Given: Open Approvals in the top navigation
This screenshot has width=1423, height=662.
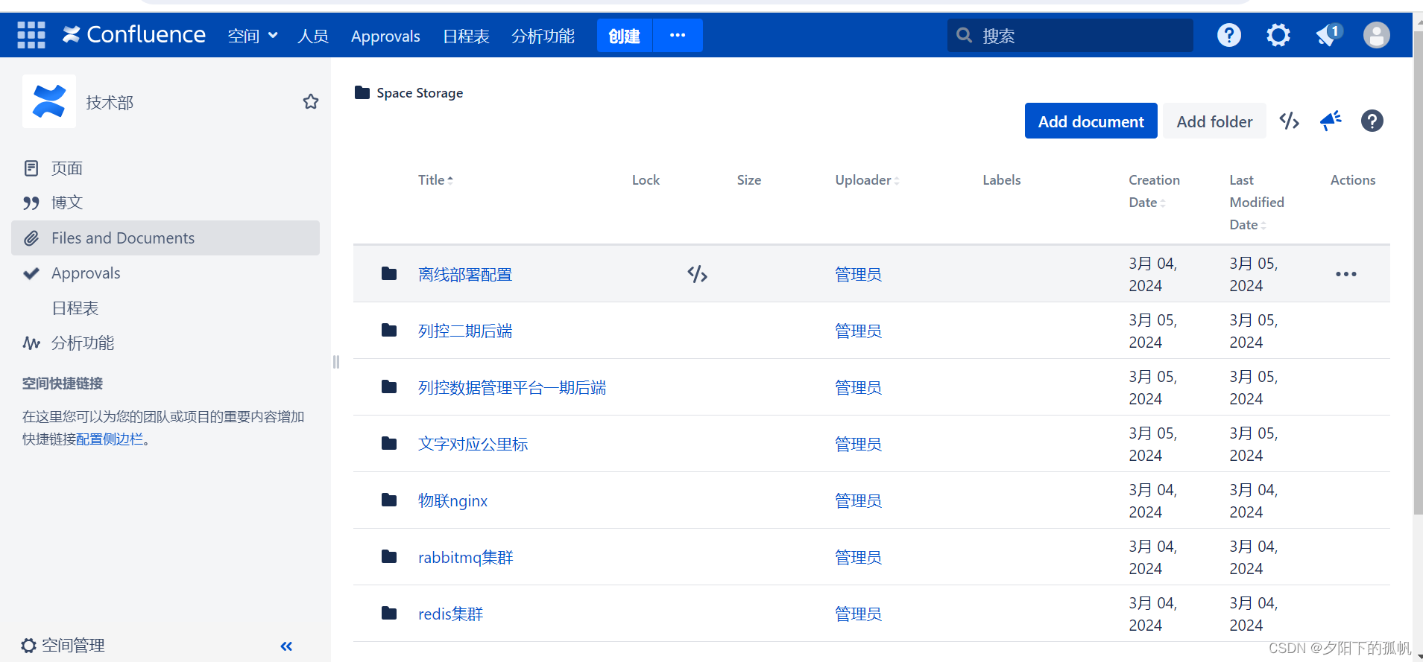Looking at the screenshot, I should coord(385,36).
